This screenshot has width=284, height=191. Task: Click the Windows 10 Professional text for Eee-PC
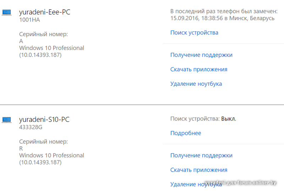pos(51,48)
